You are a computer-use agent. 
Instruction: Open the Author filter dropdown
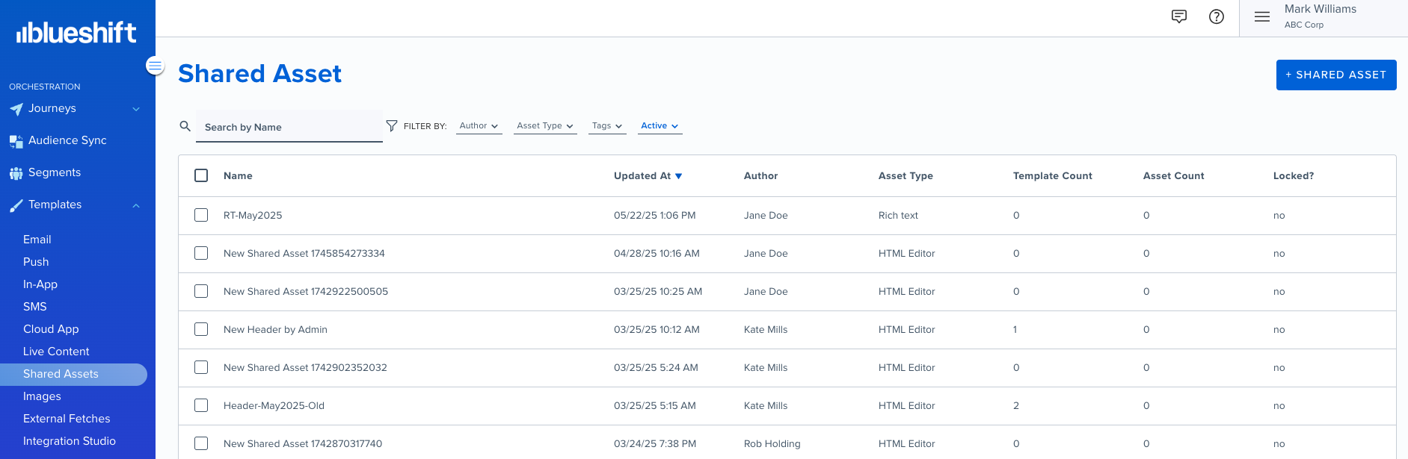(x=479, y=125)
